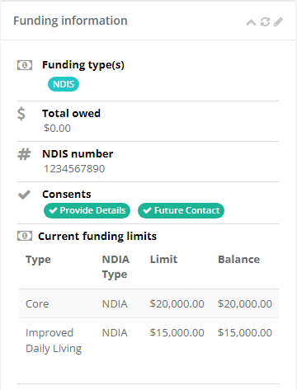Edit funding information with pencil icon
Viewport: 297px width, 390px height.
click(x=278, y=21)
